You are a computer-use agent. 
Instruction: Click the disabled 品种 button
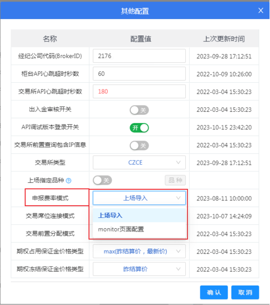(175, 180)
